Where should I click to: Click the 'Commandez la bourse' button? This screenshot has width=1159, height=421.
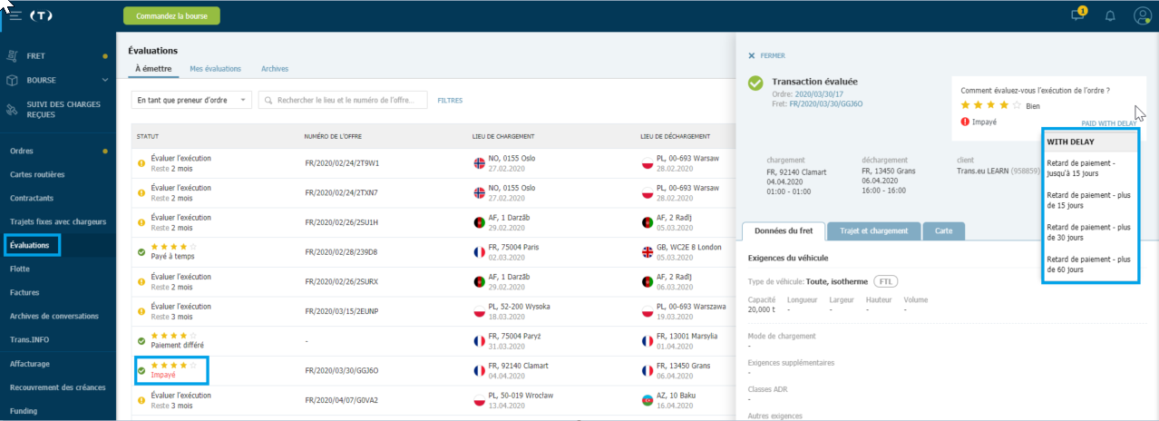[171, 16]
